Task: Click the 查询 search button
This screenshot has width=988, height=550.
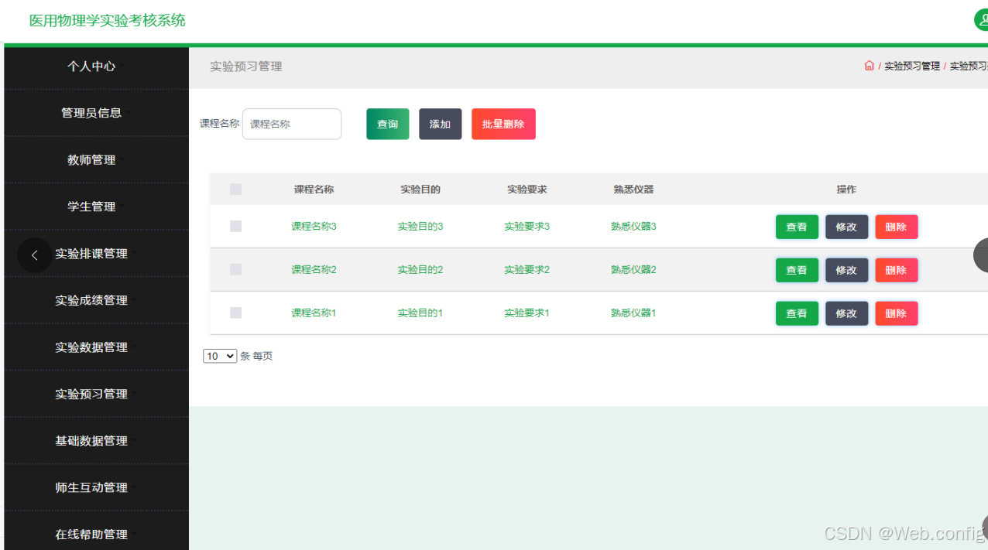Action: point(388,124)
